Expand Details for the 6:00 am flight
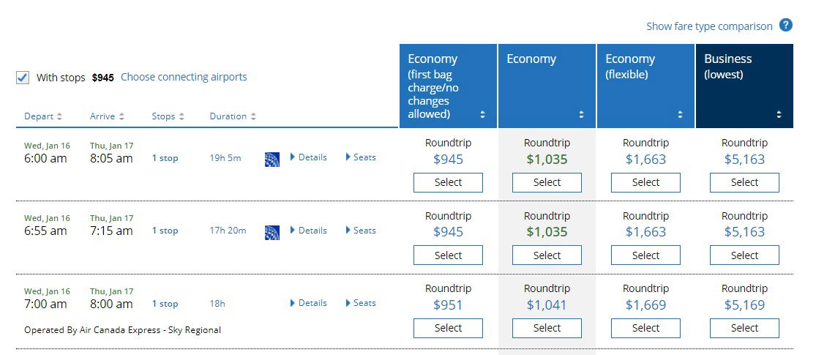This screenshot has height=355, width=816. (309, 157)
